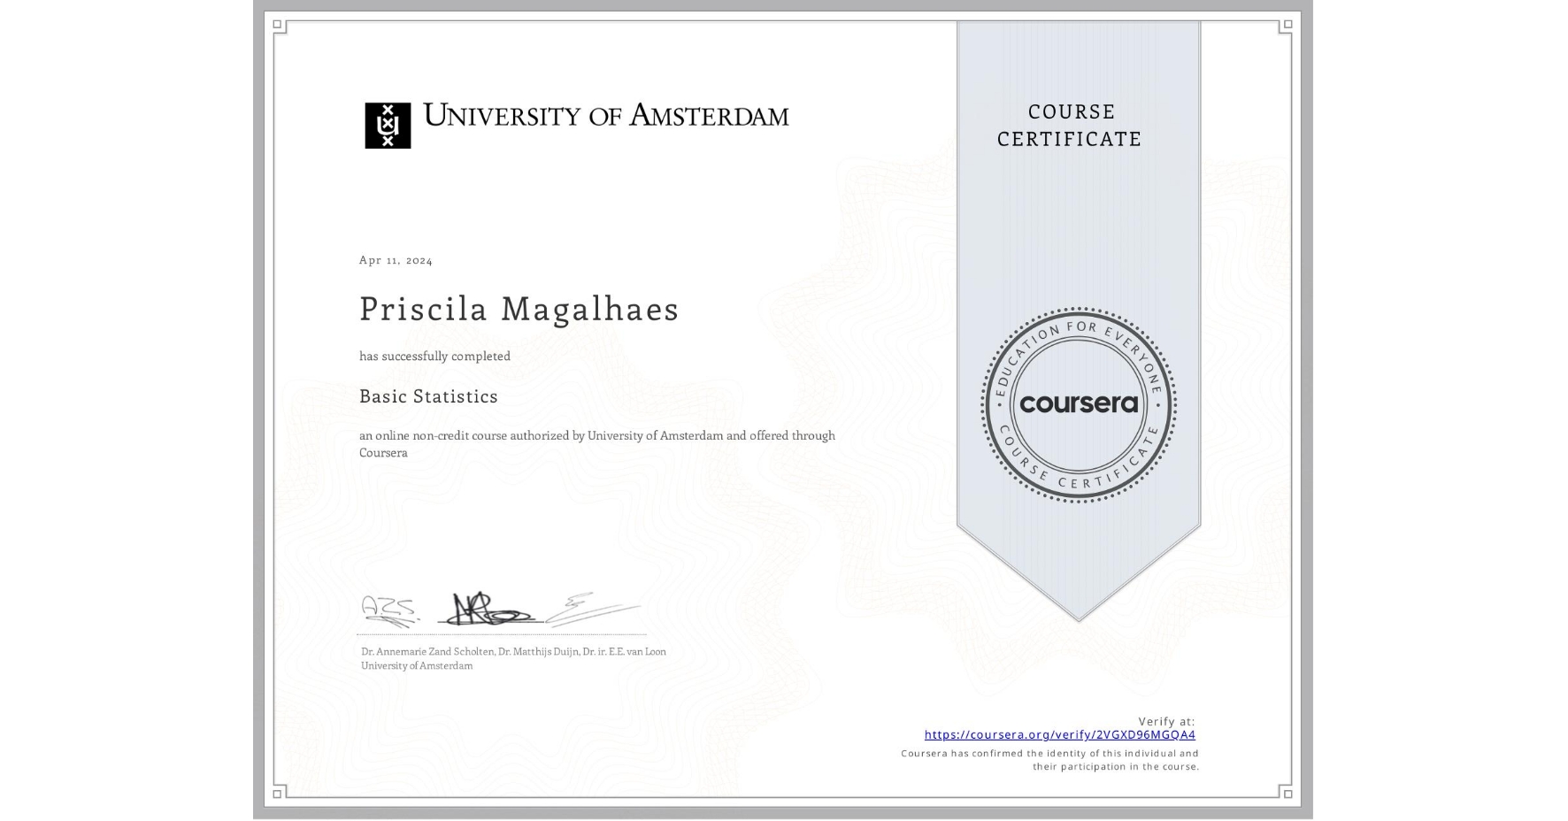Click the 'has successfully completed' text

[434, 356]
